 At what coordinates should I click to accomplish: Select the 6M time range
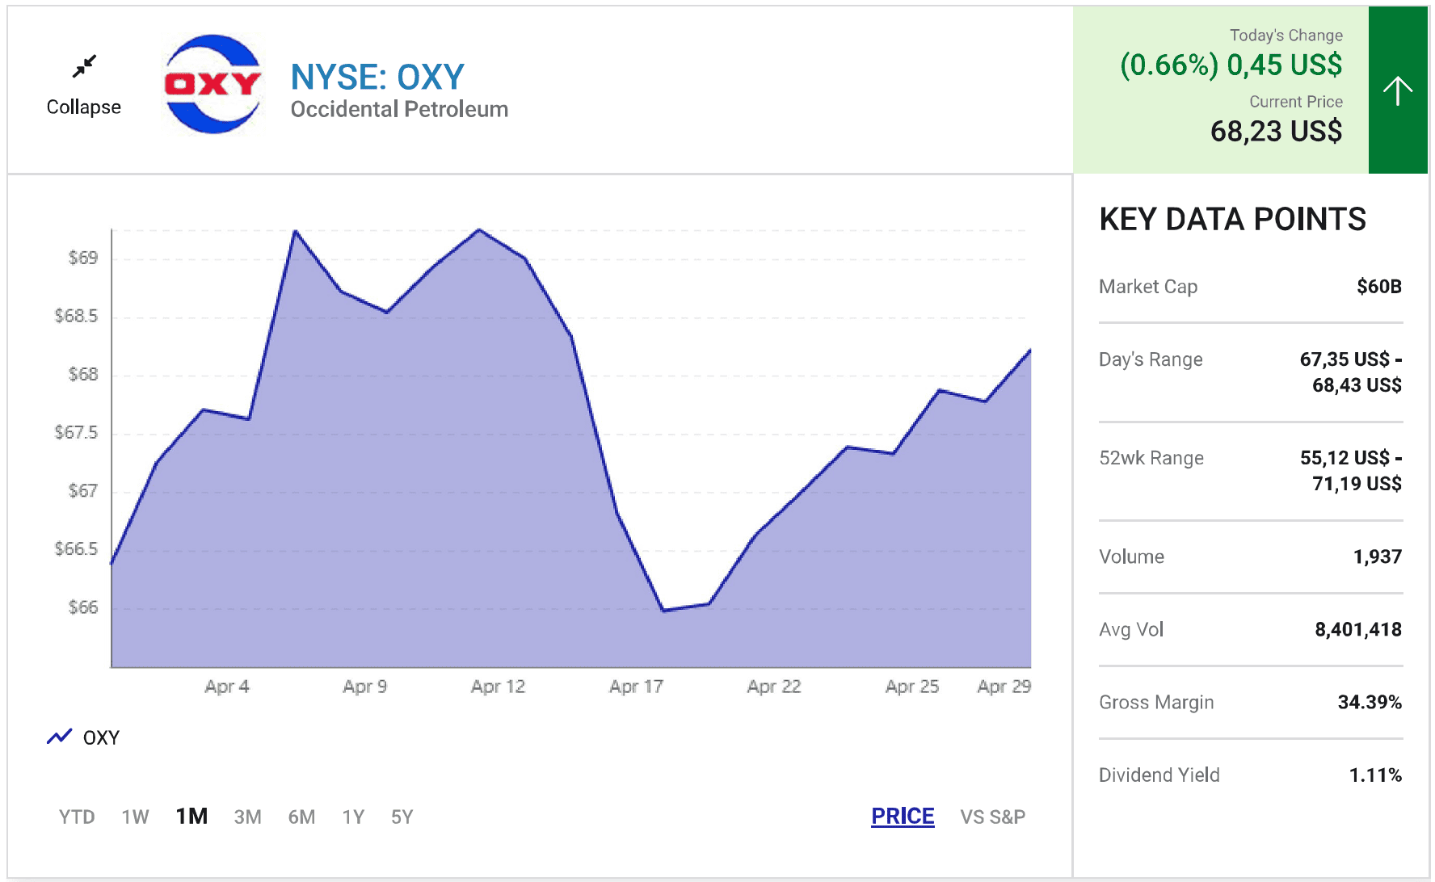point(301,817)
